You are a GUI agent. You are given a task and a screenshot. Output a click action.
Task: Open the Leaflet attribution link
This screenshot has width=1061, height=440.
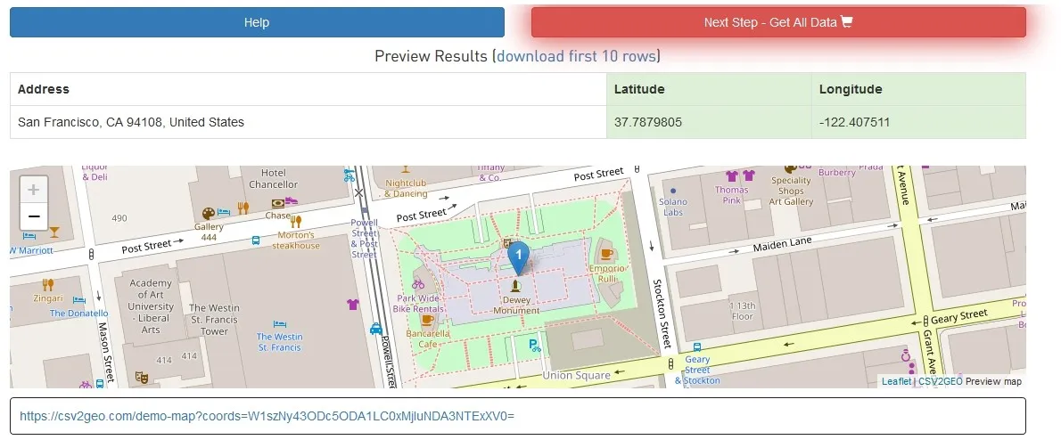(896, 381)
